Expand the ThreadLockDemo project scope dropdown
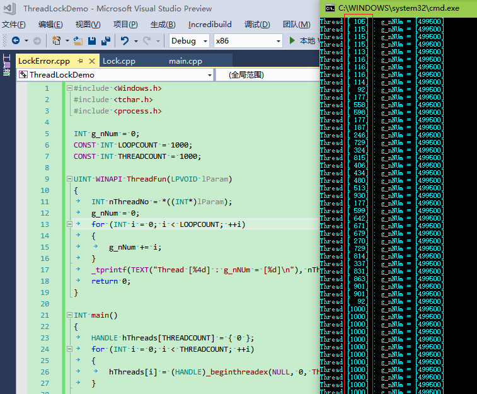 coord(209,75)
